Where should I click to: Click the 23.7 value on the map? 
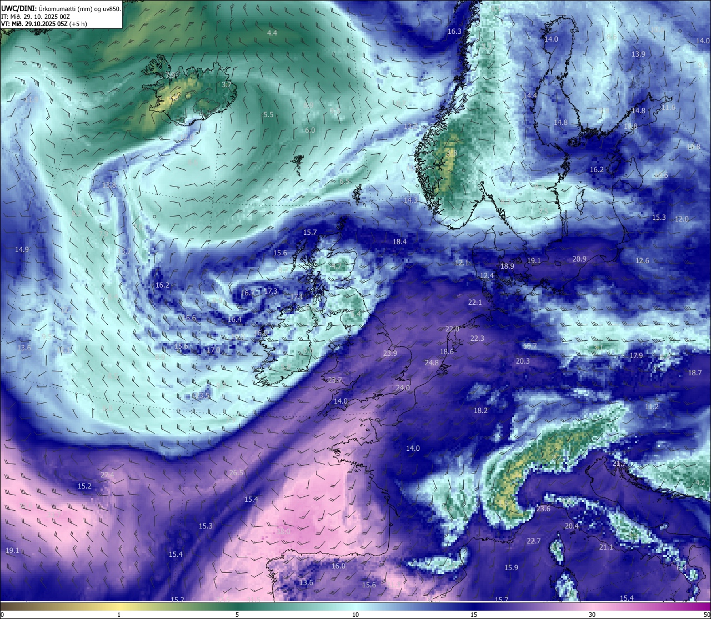pos(335,380)
